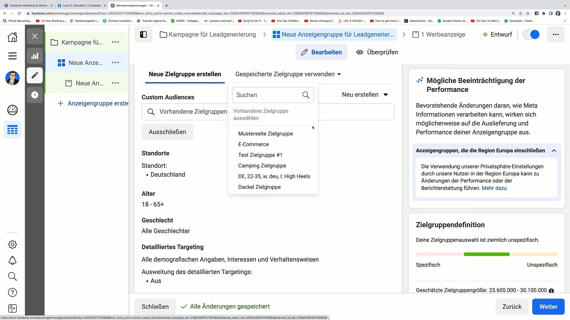This screenshot has height=320, width=570.
Task: Open a new browser tab
Action: pyautogui.click(x=166, y=5)
